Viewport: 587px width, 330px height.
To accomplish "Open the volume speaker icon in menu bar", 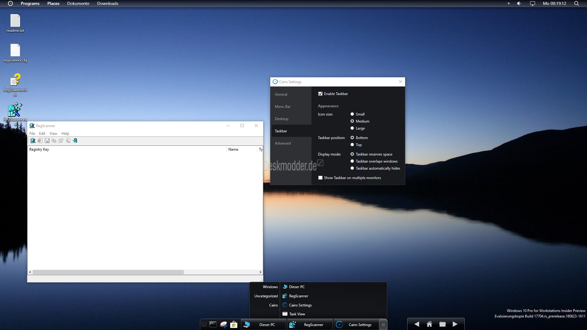I will tap(519, 3).
